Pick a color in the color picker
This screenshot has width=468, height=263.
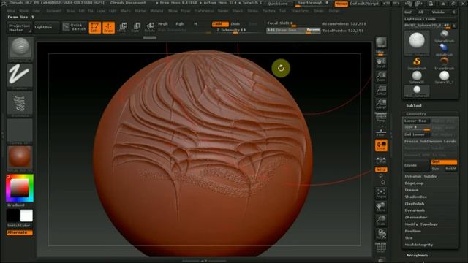click(x=20, y=188)
